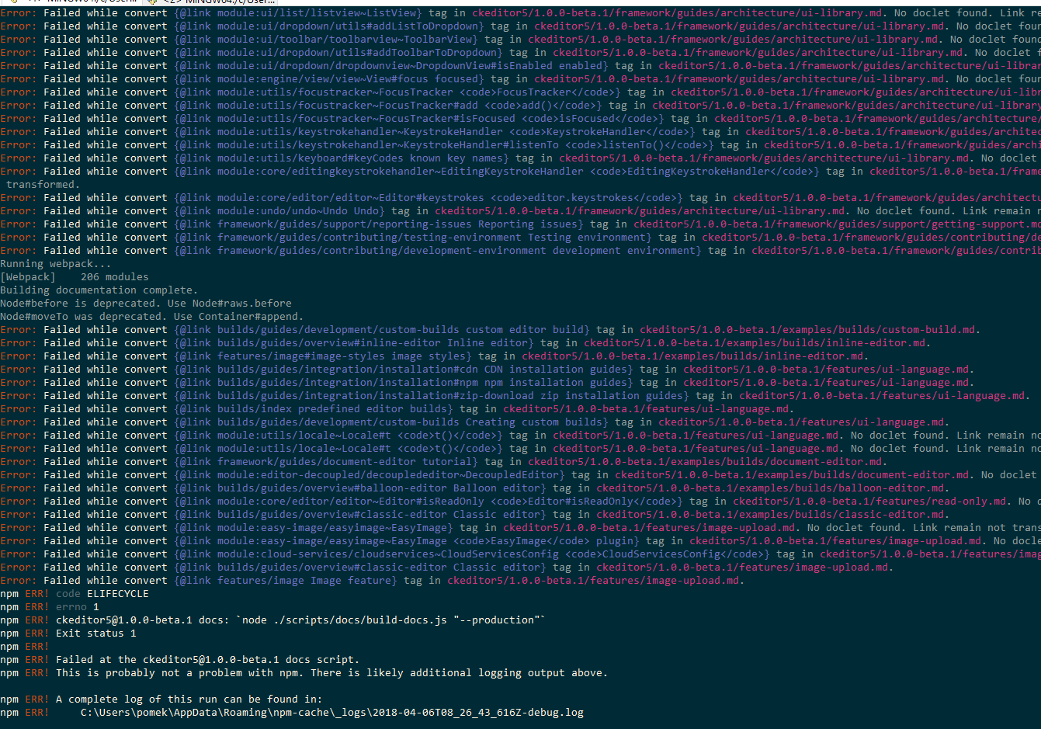Click the toolbarview~ToolbarView link tag text
1041x729 pixels.
coord(326,40)
